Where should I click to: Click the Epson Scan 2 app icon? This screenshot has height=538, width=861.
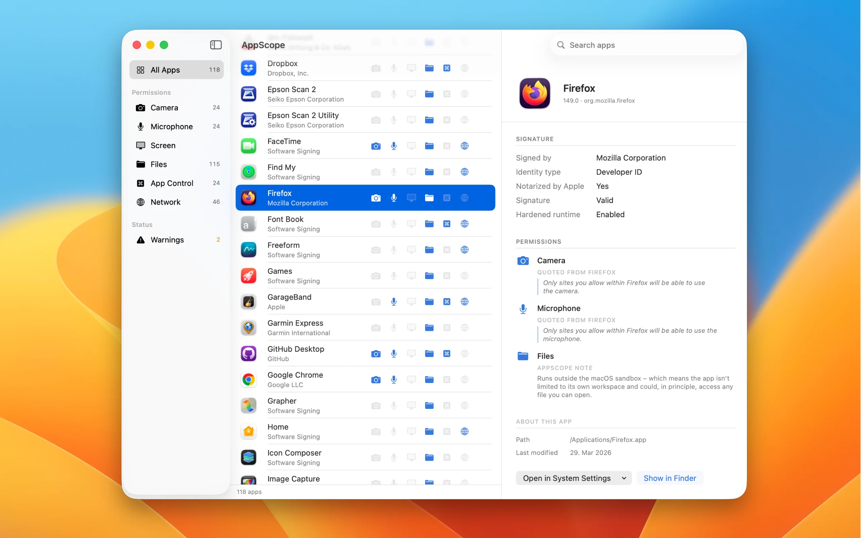point(248,94)
